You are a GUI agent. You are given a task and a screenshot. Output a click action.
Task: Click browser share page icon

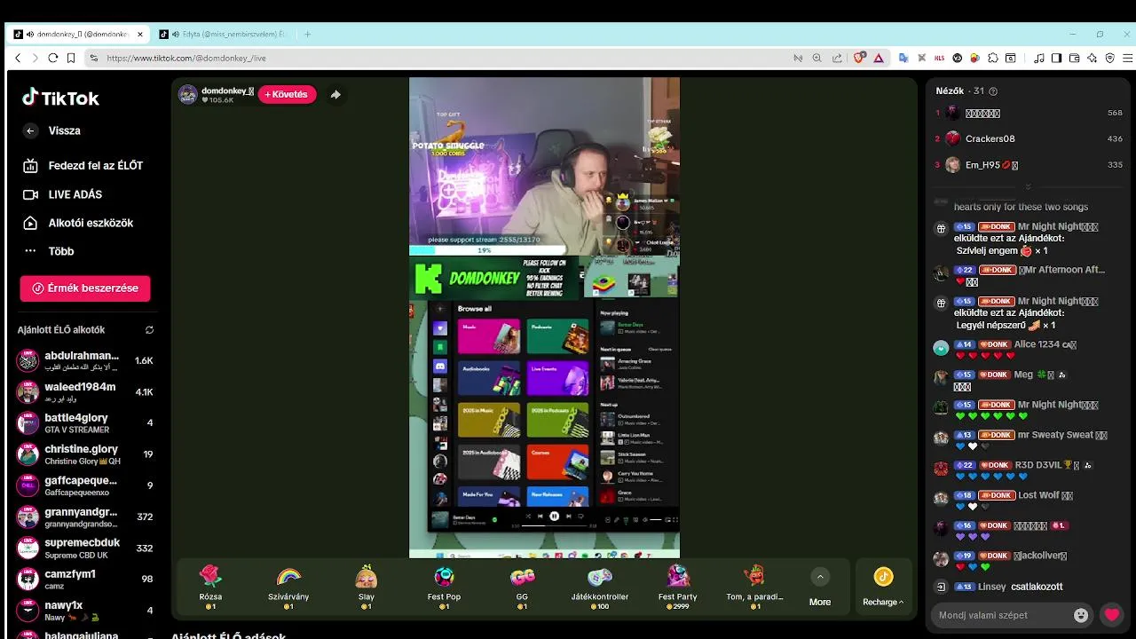837,58
